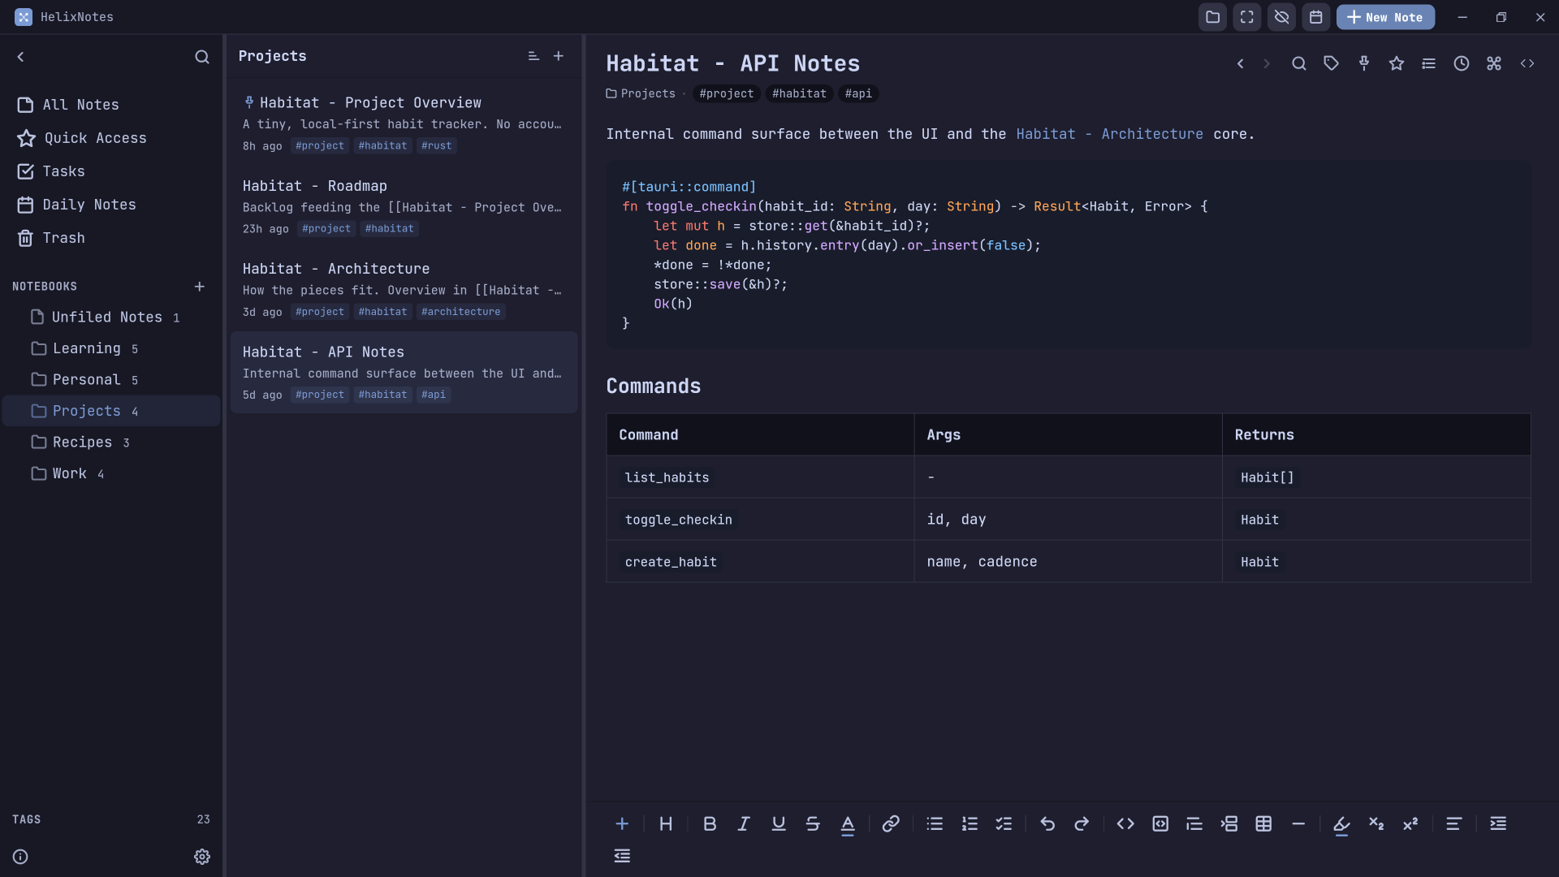Insert code block
The image size is (1559, 877).
pyautogui.click(x=1160, y=824)
